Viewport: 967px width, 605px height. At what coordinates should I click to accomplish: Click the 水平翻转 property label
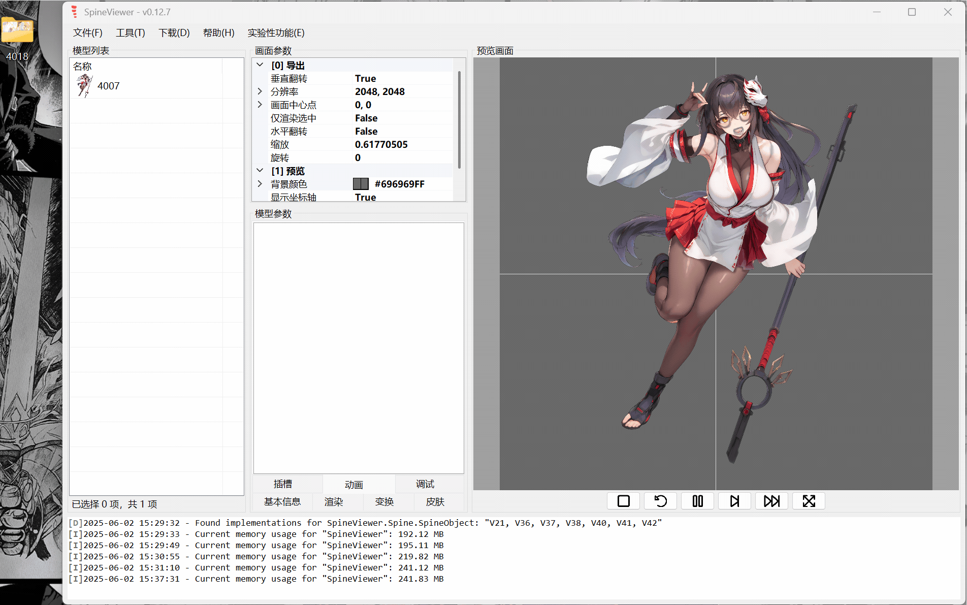[289, 131]
